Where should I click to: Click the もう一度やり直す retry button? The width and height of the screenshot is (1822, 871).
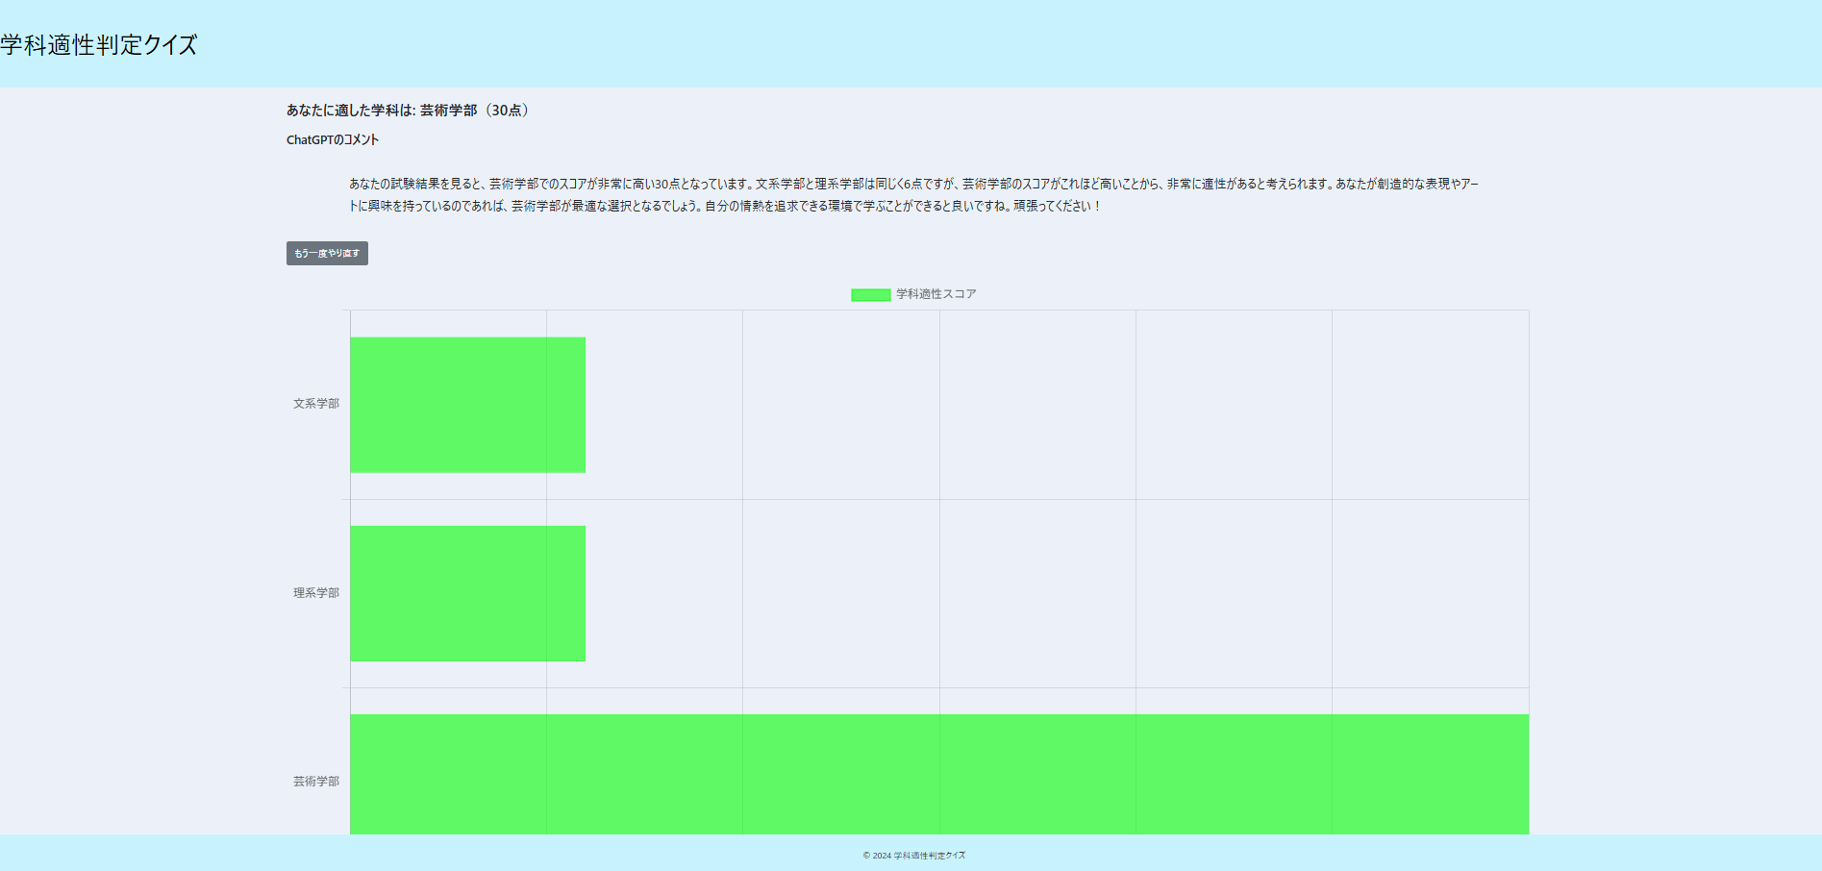326,253
